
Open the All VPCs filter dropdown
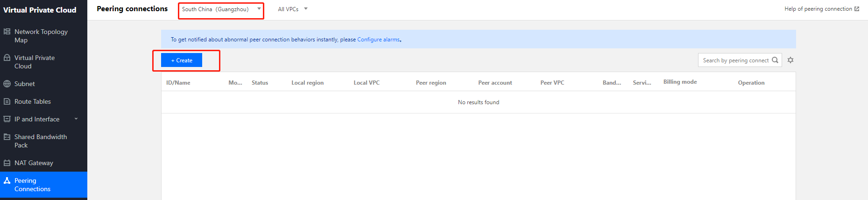(x=293, y=9)
